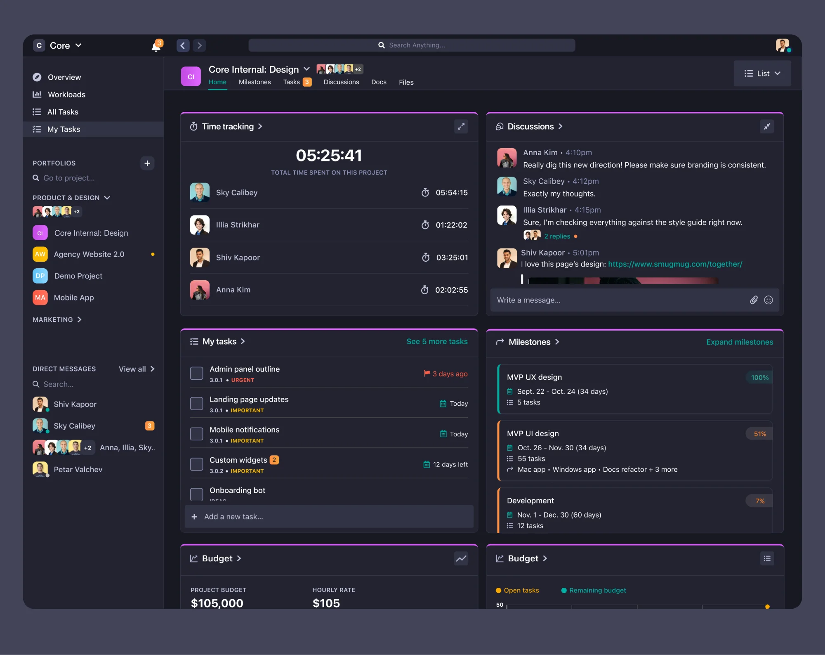The image size is (825, 655).
Task: Click the Workloads chart icon
Action: (37, 95)
